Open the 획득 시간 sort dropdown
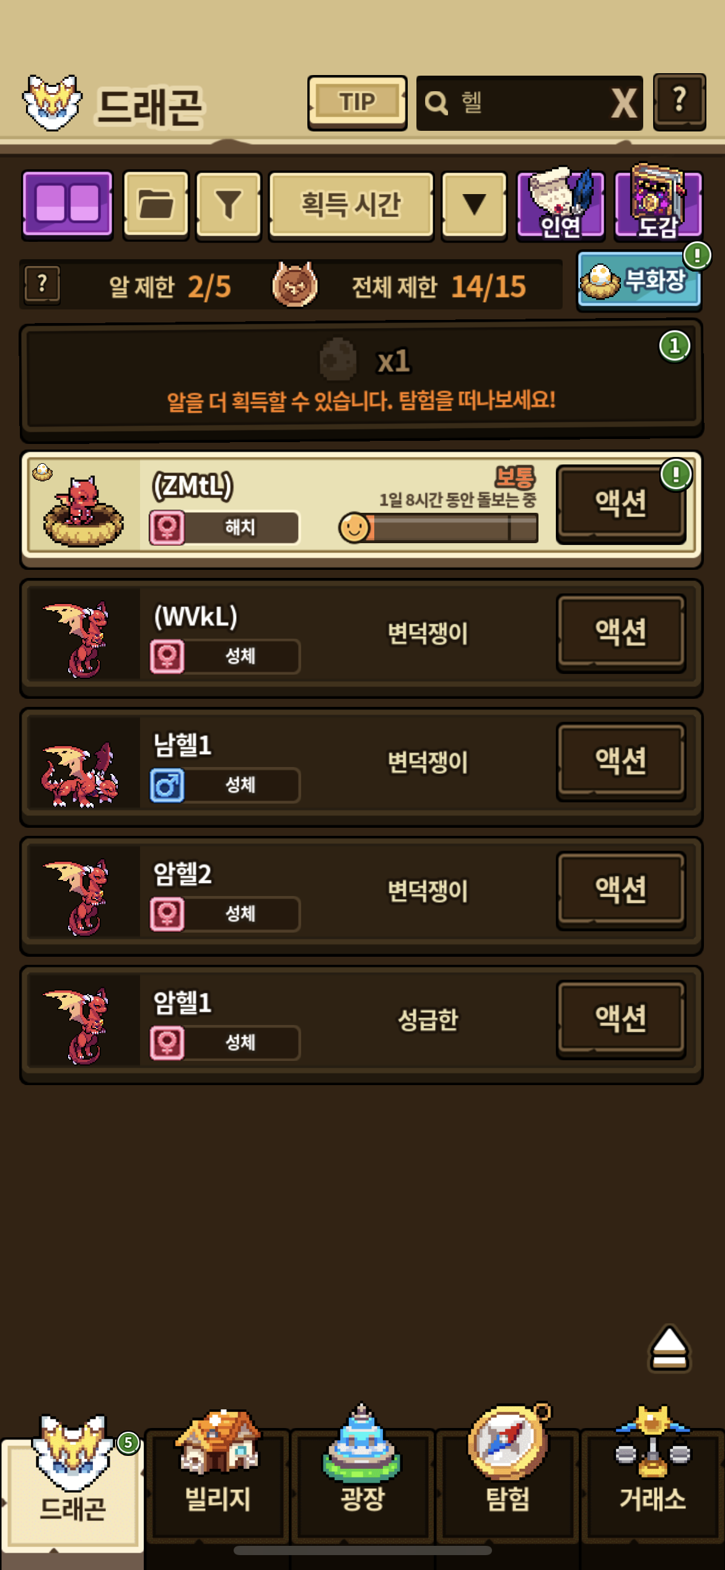 [x=351, y=205]
